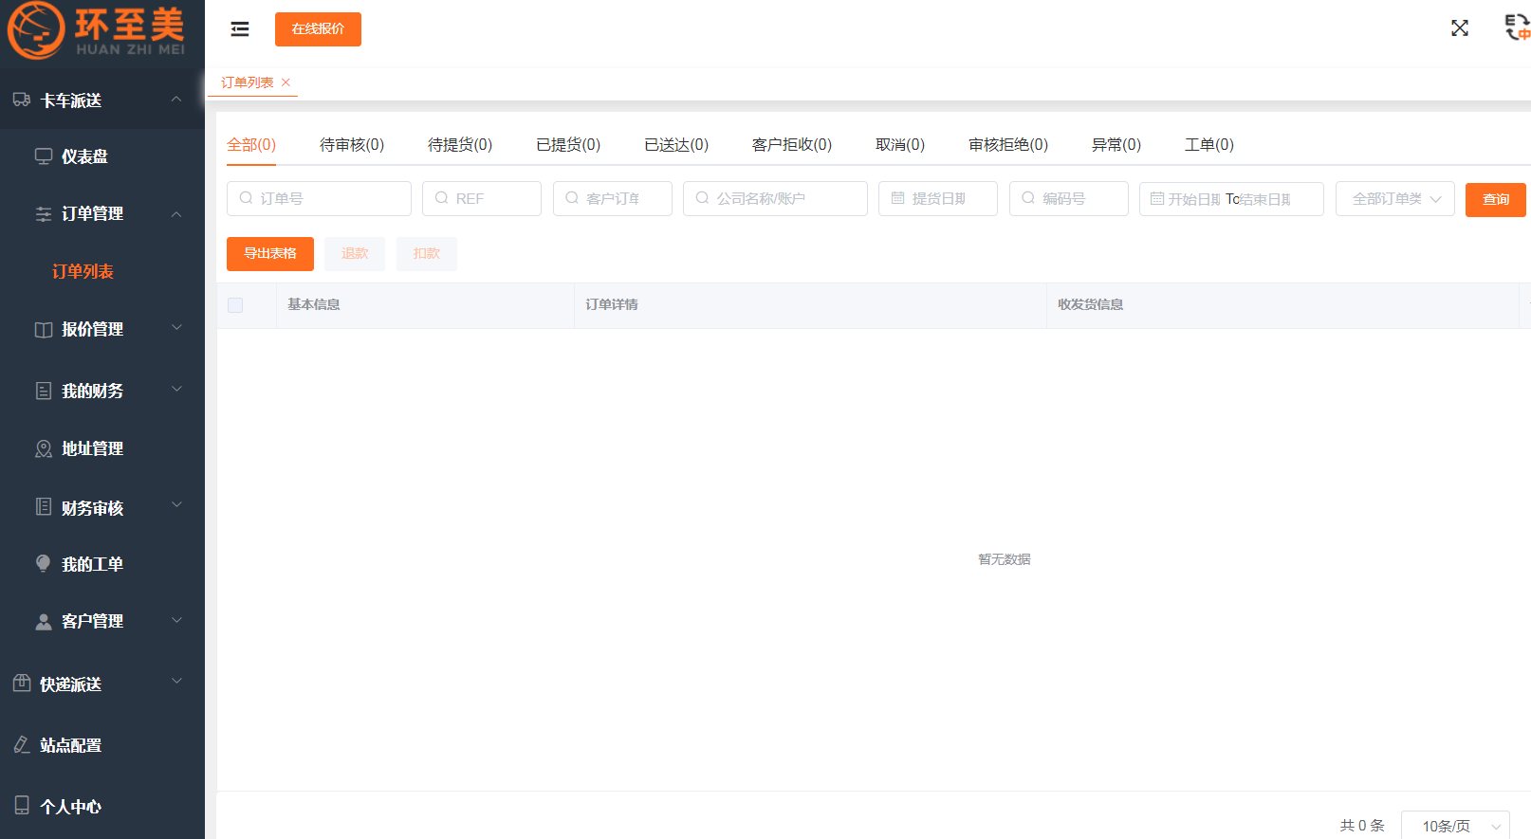Click the fullscreen toggle icon
This screenshot has width=1531, height=839.
point(1459,28)
